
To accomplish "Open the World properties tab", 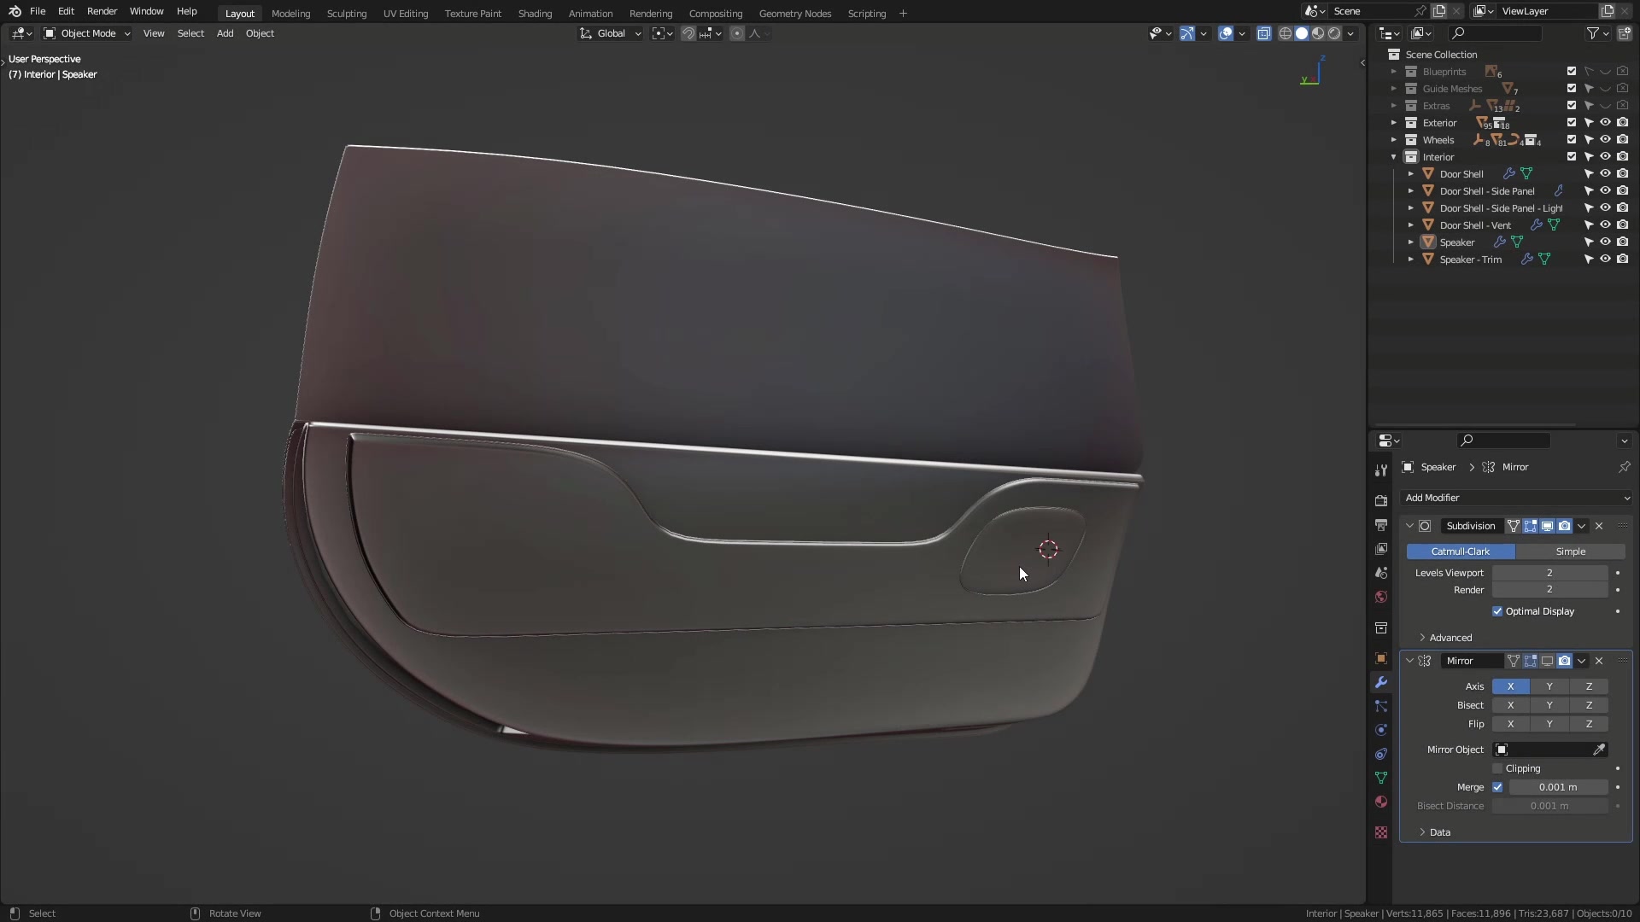I will (1381, 597).
